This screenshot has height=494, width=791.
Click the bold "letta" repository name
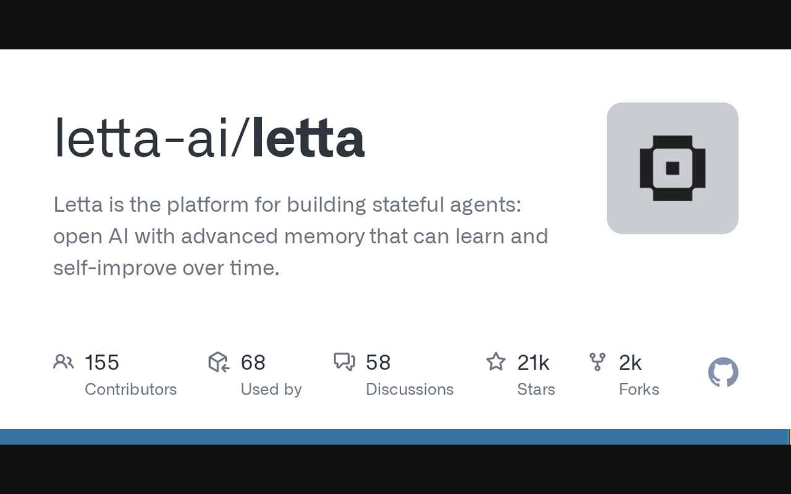pyautogui.click(x=308, y=138)
